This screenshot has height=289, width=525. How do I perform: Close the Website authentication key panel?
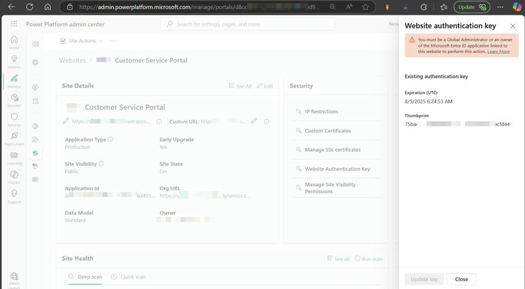point(512,26)
